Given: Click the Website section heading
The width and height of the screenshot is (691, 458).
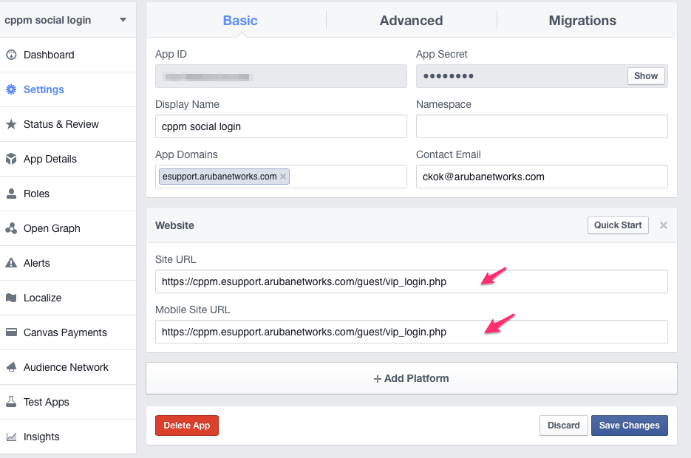Looking at the screenshot, I should [174, 225].
